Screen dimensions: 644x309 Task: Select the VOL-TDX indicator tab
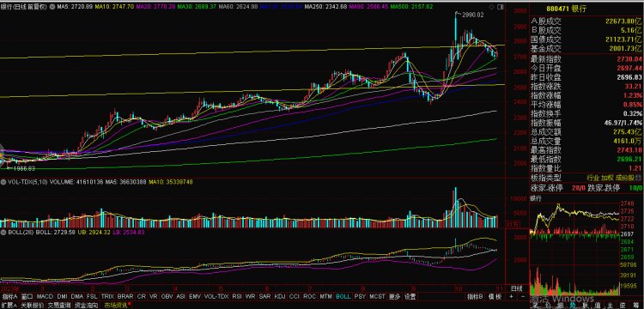point(216,296)
